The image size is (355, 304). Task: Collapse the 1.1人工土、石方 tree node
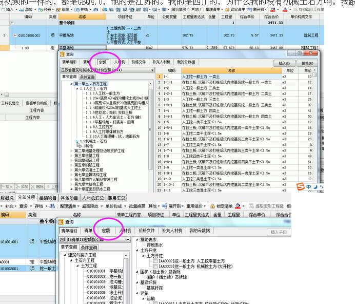(x=77, y=89)
